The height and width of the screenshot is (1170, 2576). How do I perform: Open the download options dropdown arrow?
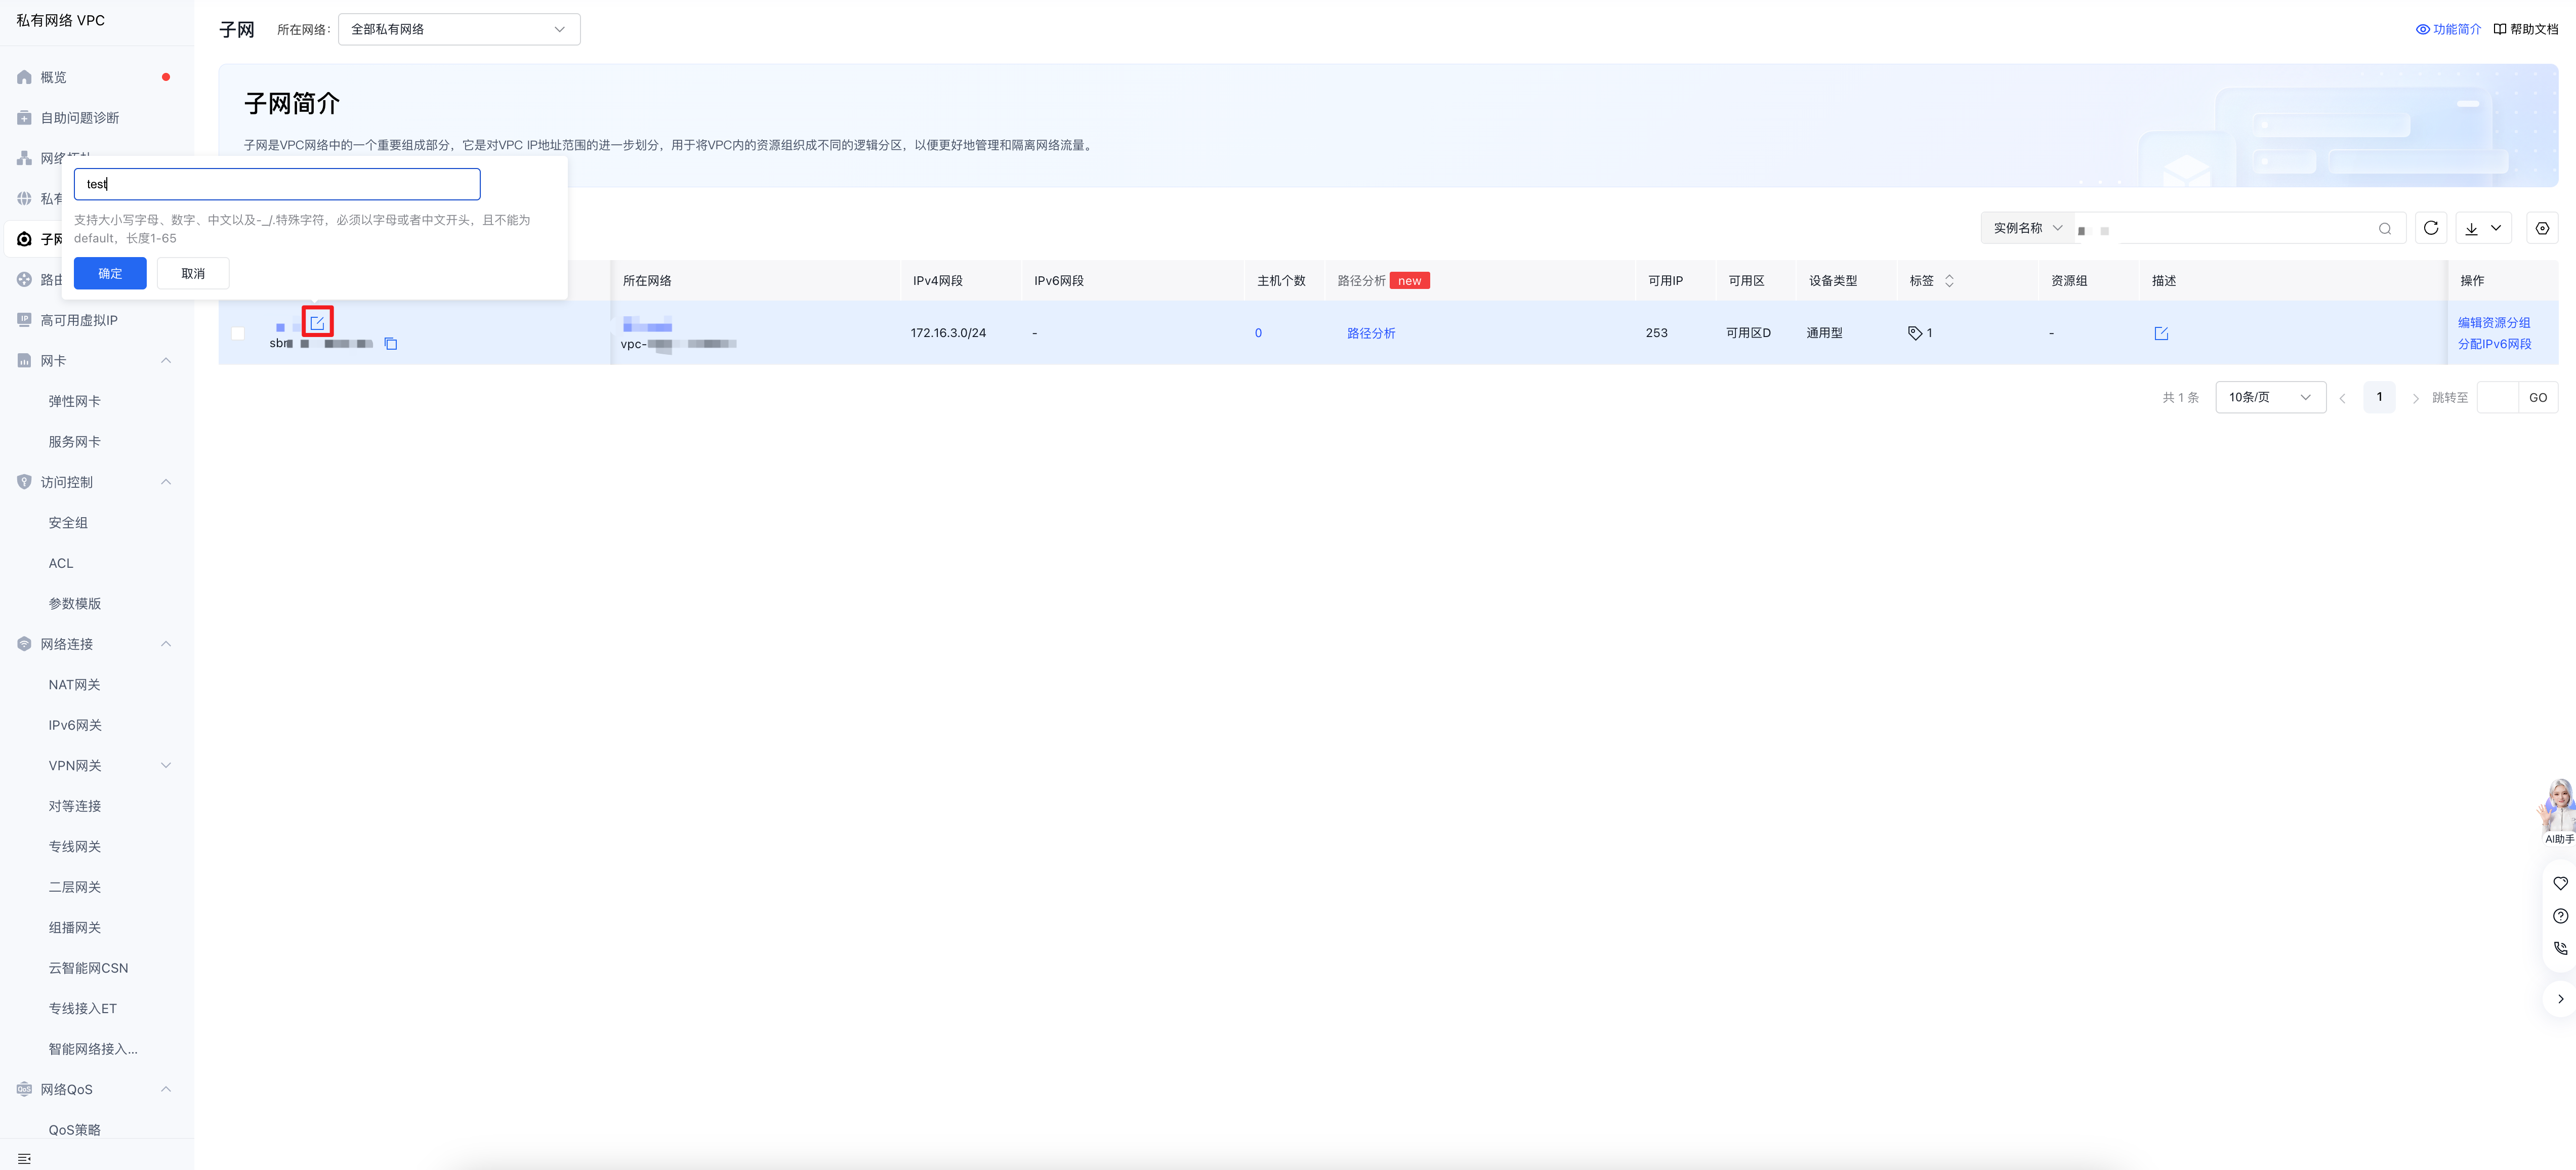coord(2496,228)
